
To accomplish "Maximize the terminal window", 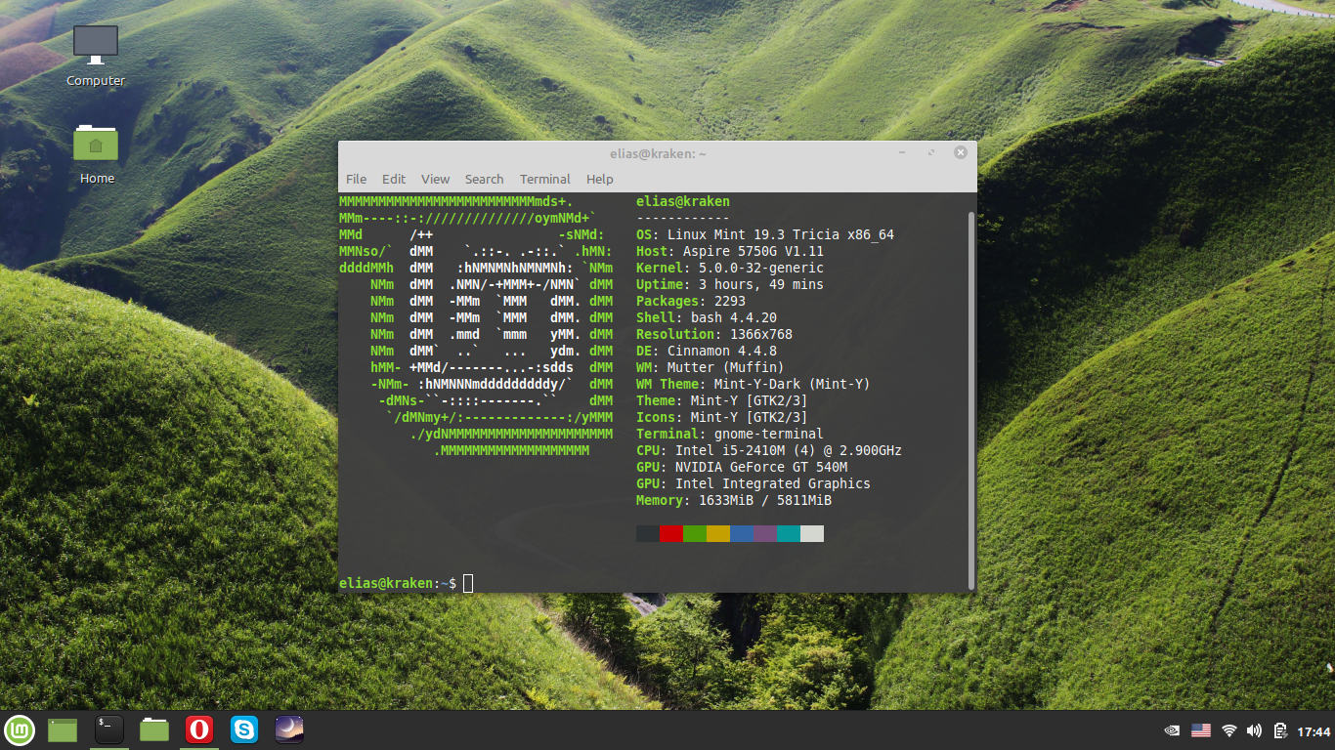I will point(931,153).
